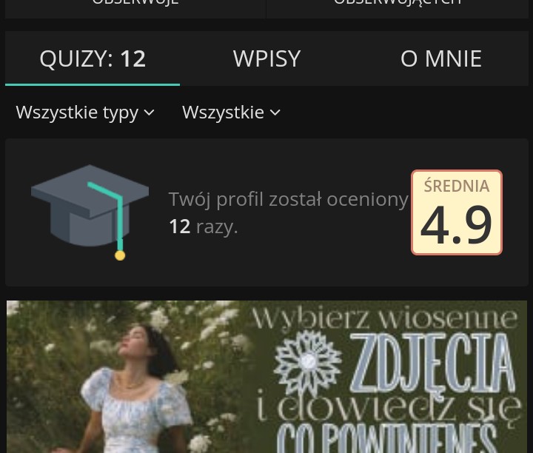Switch to the WPISY tab
Screen dimensions: 533x453
[266, 58]
